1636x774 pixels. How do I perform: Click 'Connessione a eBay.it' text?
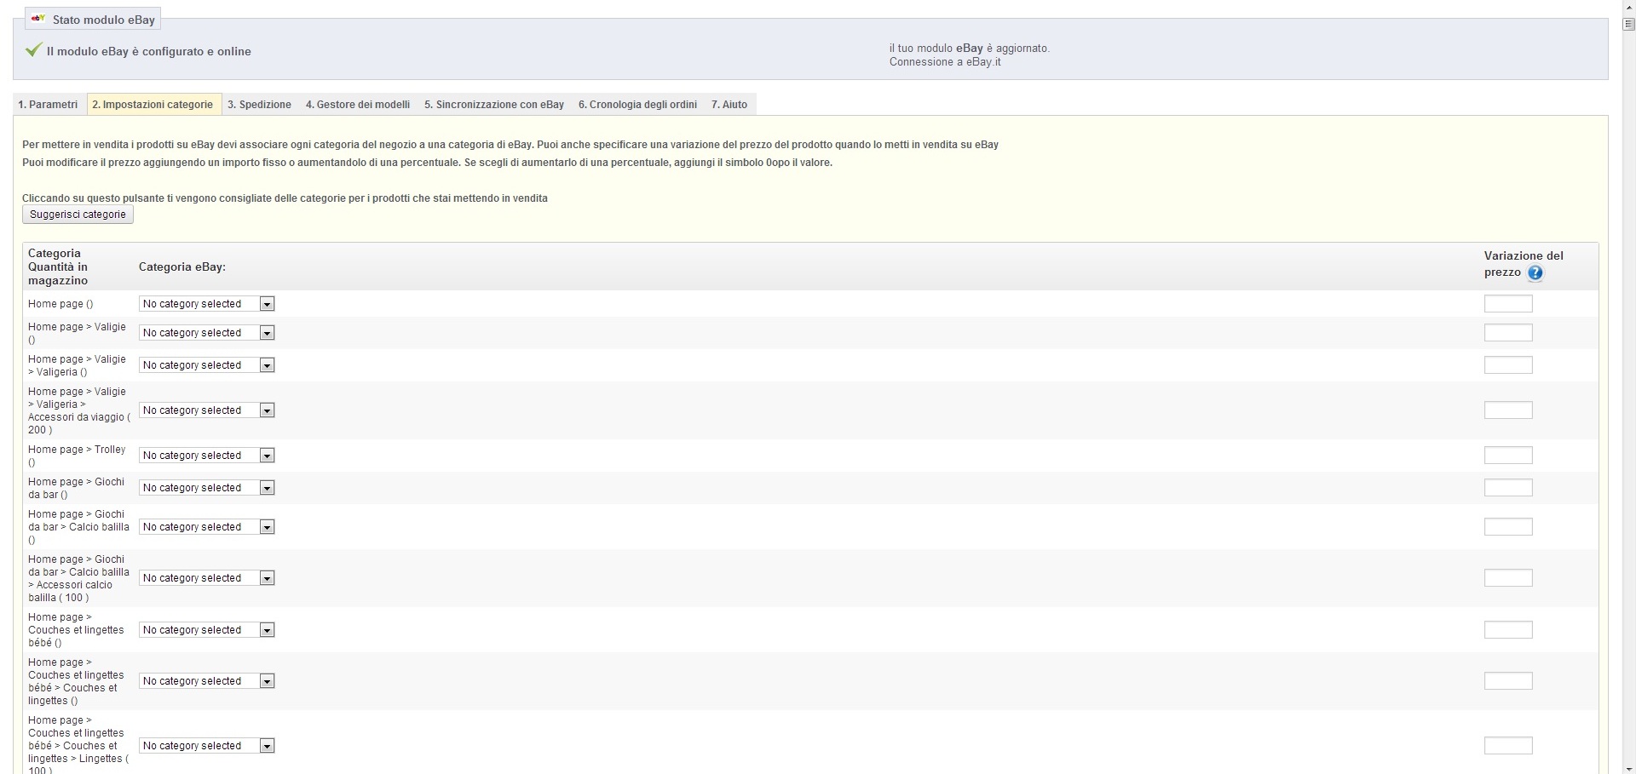[x=945, y=62]
